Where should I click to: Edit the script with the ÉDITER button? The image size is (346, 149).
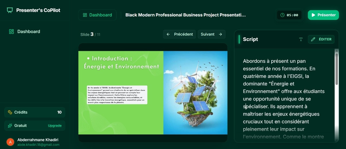pos(321,39)
